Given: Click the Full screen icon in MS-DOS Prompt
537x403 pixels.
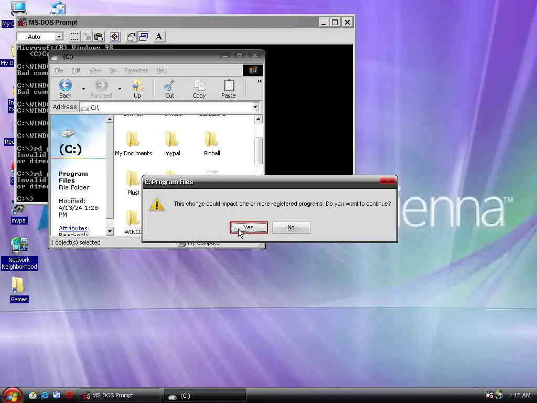Looking at the screenshot, I should point(115,37).
